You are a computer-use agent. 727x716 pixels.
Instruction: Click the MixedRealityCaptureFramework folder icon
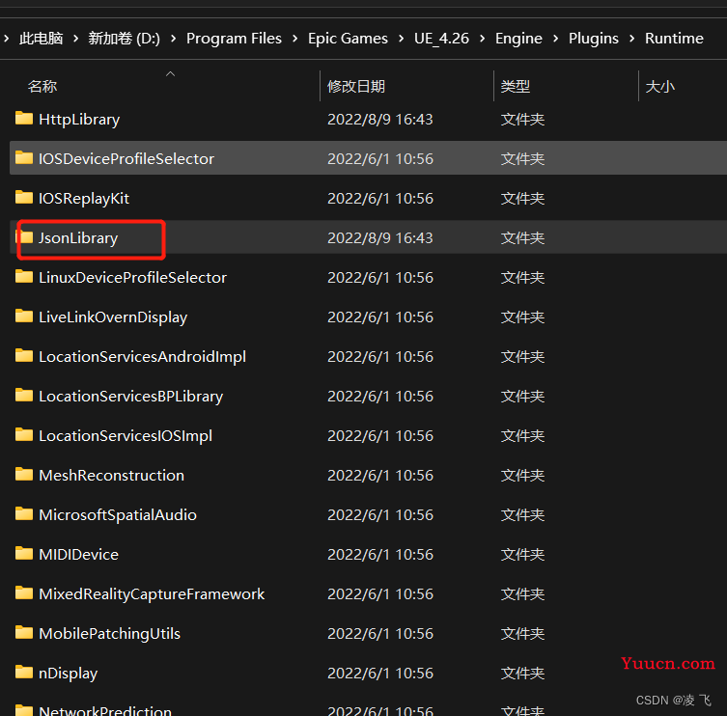point(24,593)
